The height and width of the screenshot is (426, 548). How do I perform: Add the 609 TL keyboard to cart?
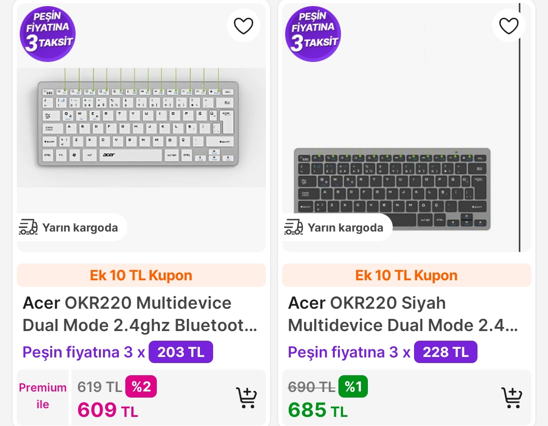click(x=246, y=398)
